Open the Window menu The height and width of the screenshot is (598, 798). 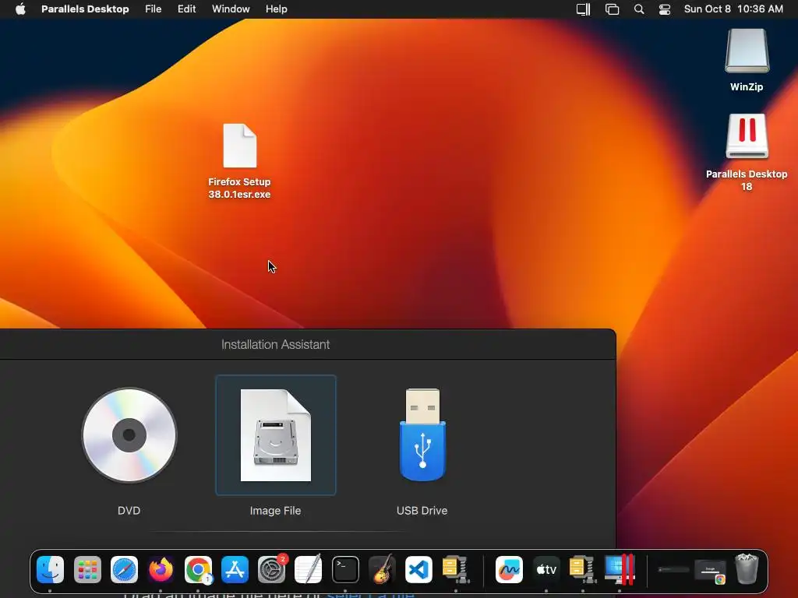pyautogui.click(x=231, y=9)
